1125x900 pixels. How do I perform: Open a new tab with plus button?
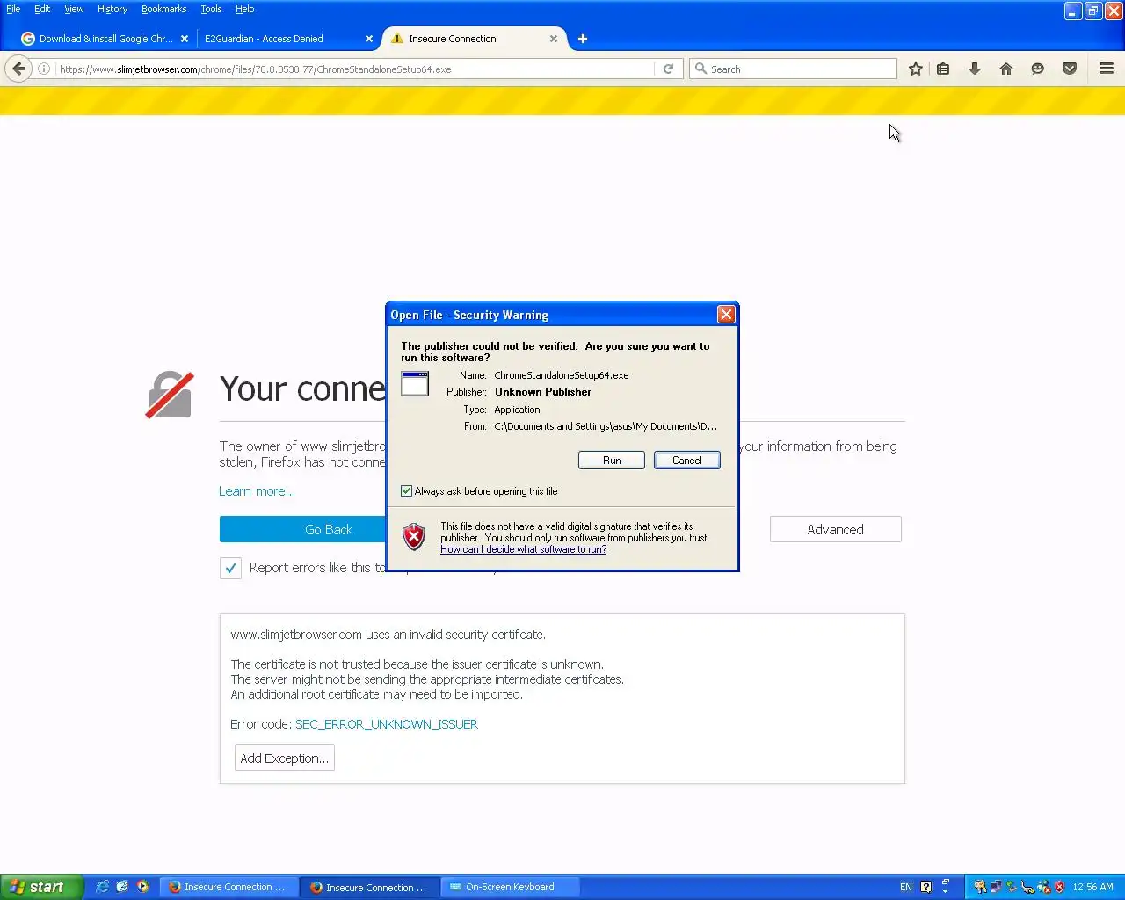coord(583,39)
